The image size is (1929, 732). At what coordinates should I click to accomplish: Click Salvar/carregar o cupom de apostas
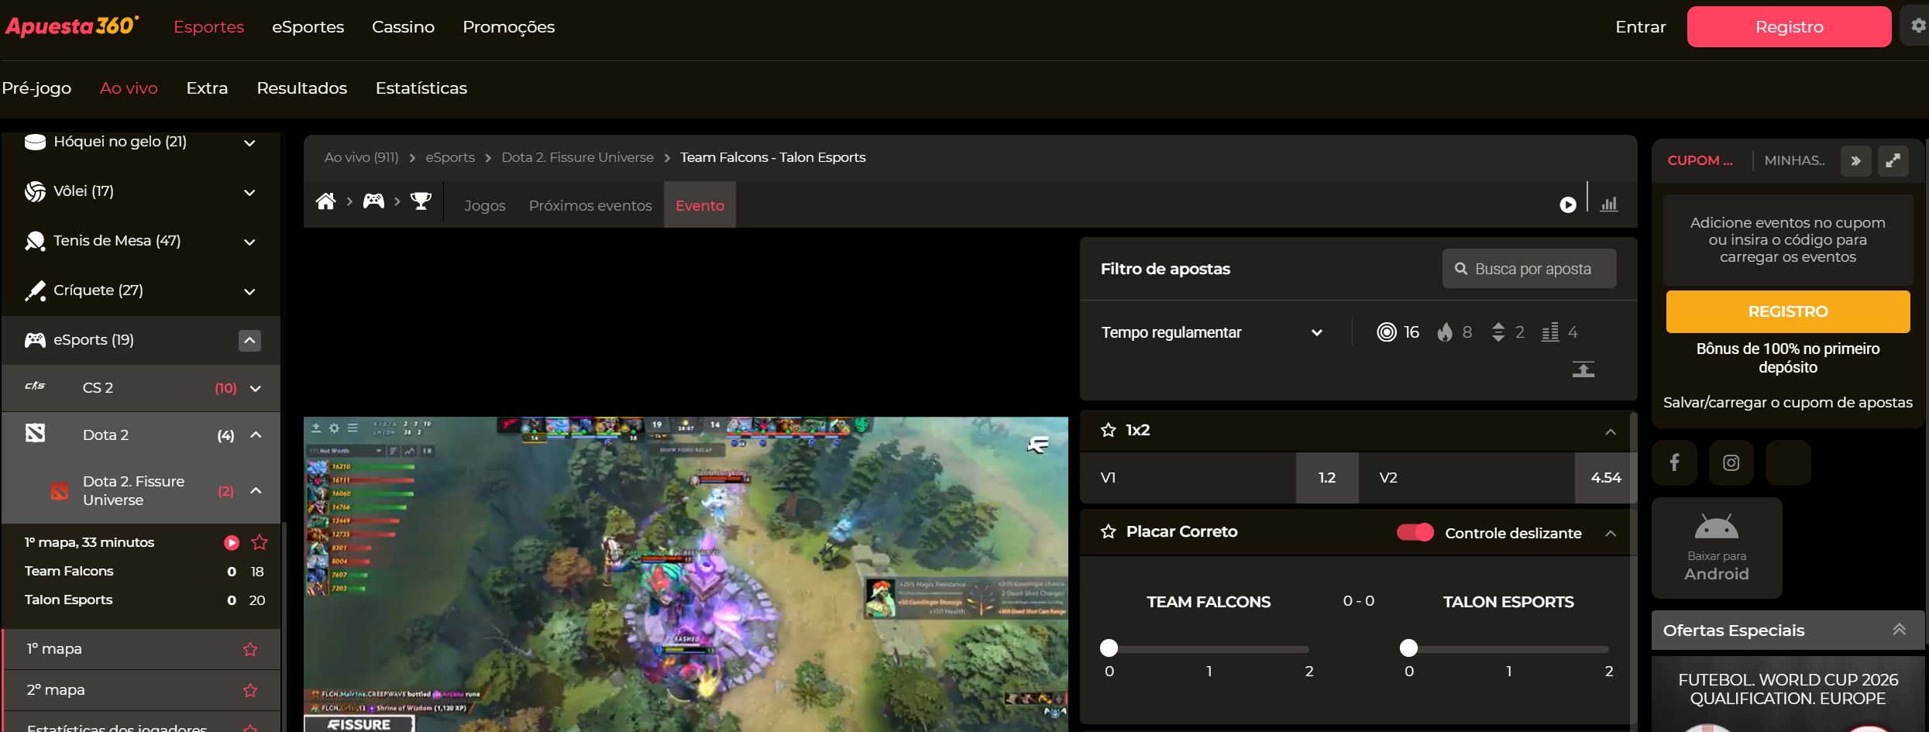point(1787,402)
